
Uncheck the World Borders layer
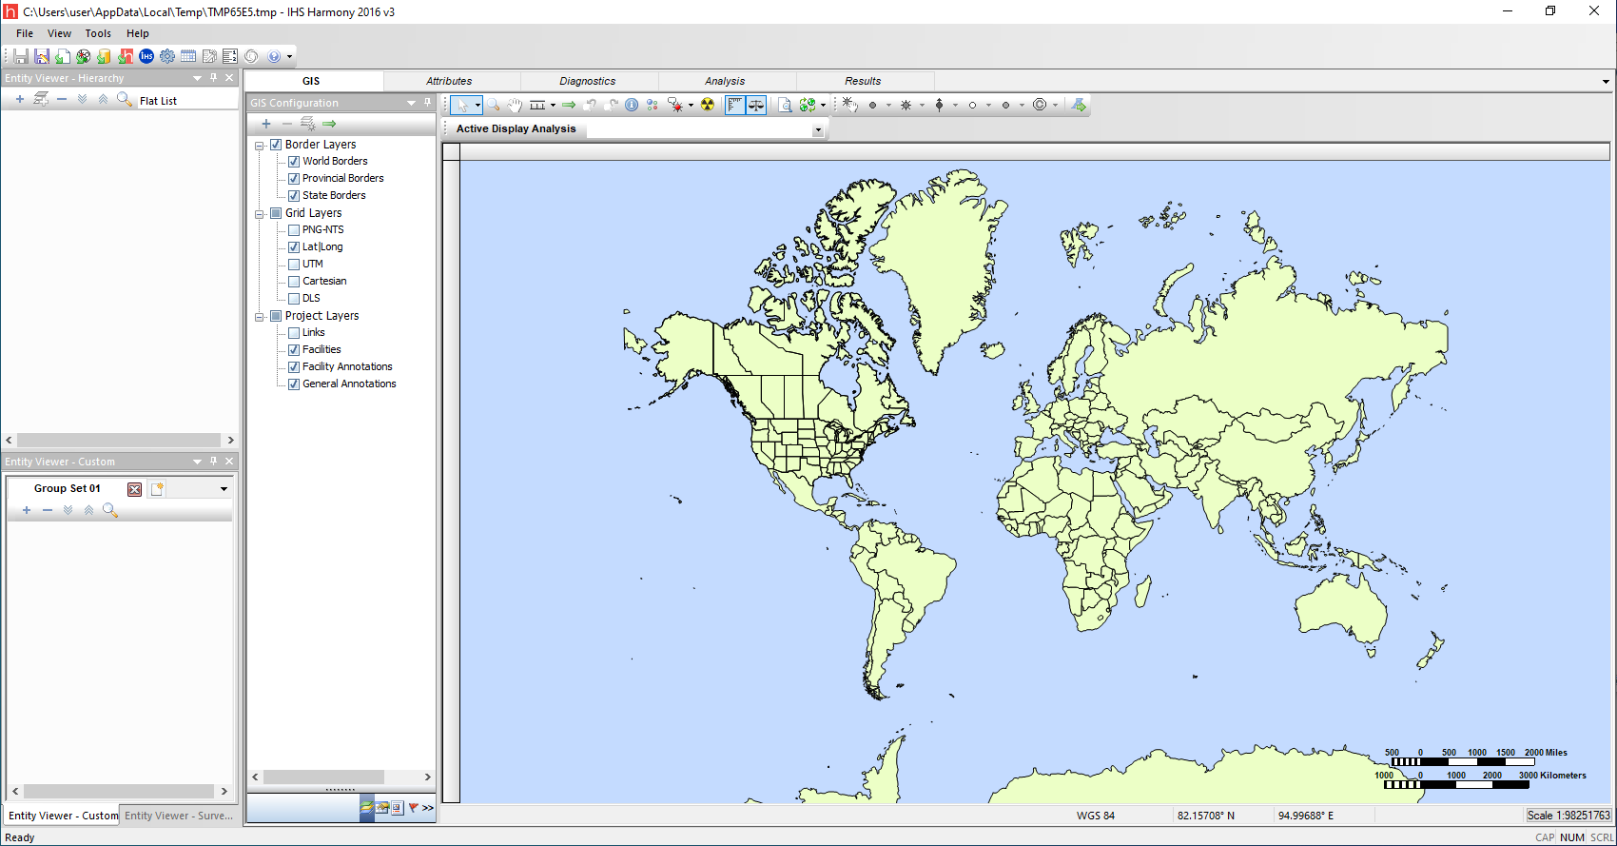(x=294, y=162)
